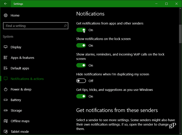Open Power & sleep settings
This screenshot has height=135, width=182.
click(x=21, y=89)
